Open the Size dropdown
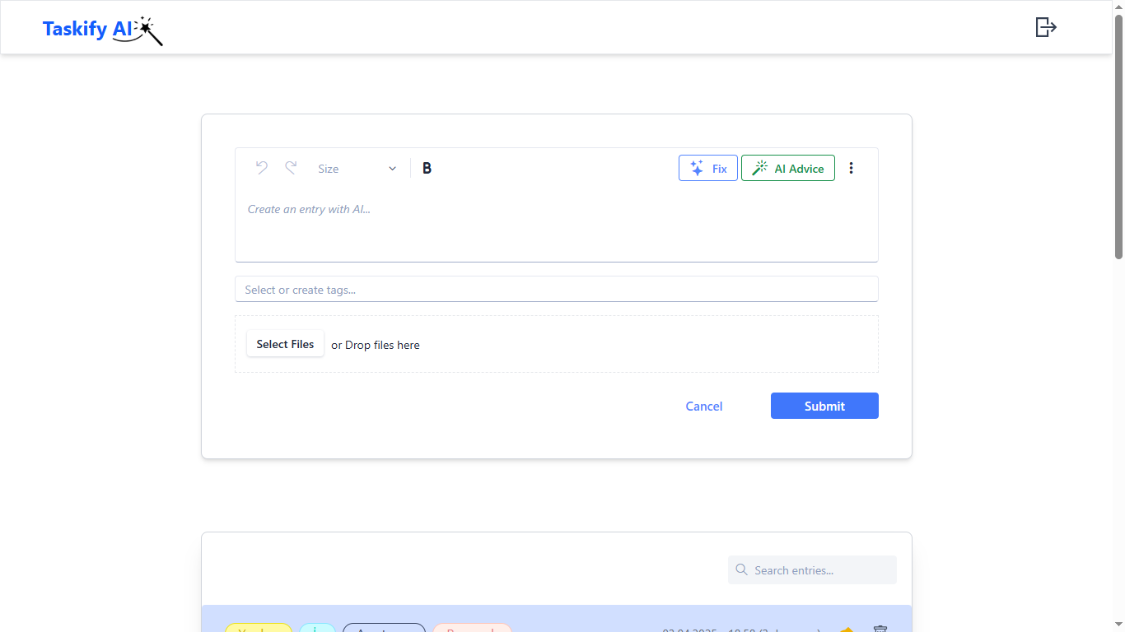Viewport: 1125px width, 632px height. pos(357,169)
